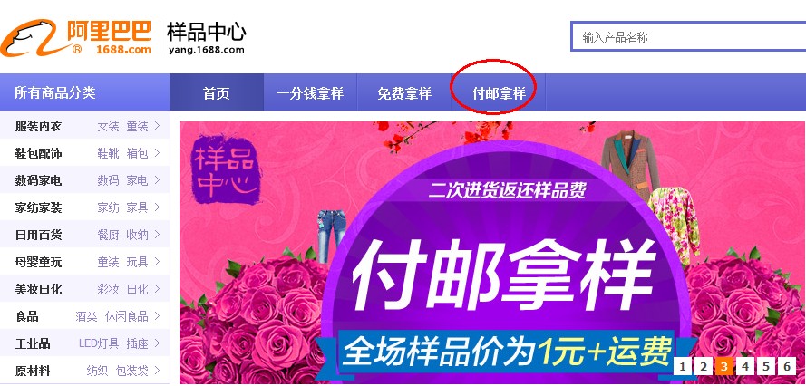Expand the 数码家电 category arrow
Screen dimensions: 806x386
(157, 180)
